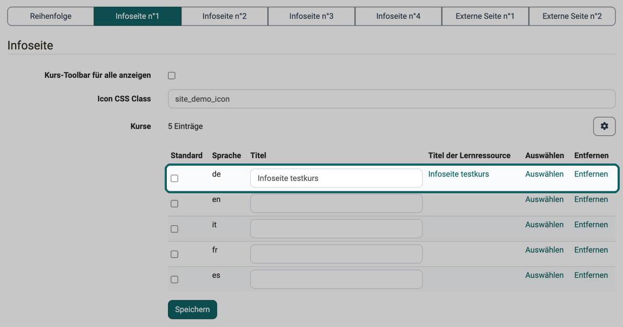Switch to the Reihenfolge tab
The height and width of the screenshot is (327, 623).
point(51,16)
